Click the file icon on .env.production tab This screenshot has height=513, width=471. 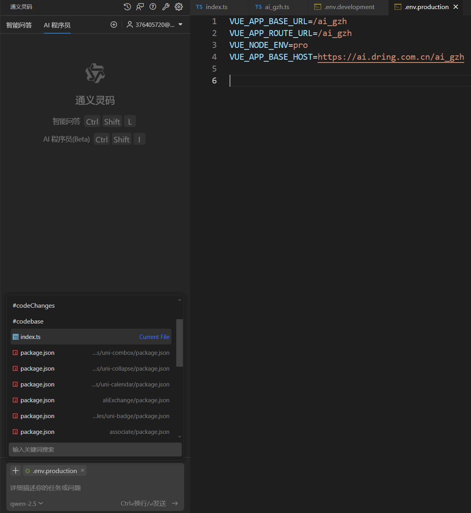[x=398, y=7]
